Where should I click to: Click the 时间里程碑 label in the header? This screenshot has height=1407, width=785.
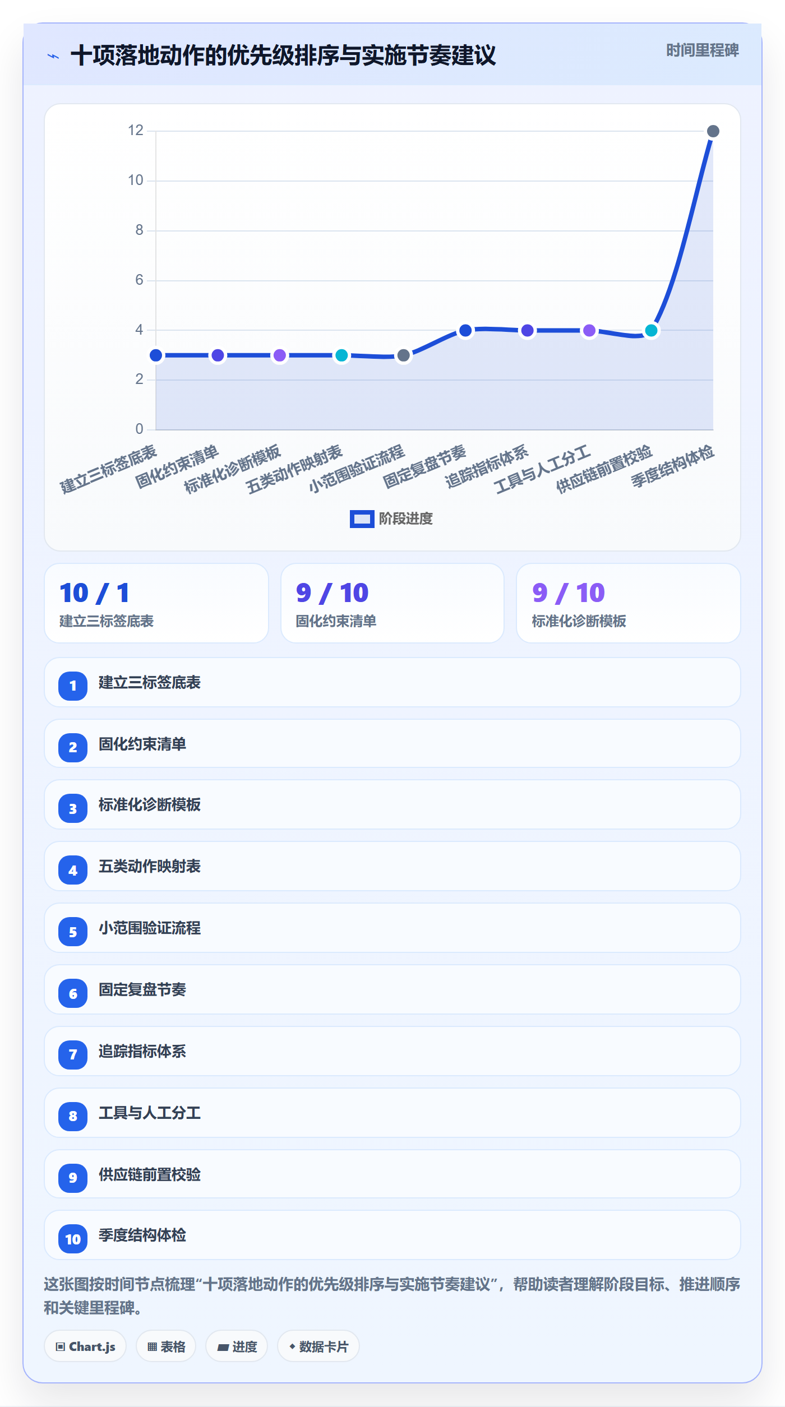tap(703, 50)
